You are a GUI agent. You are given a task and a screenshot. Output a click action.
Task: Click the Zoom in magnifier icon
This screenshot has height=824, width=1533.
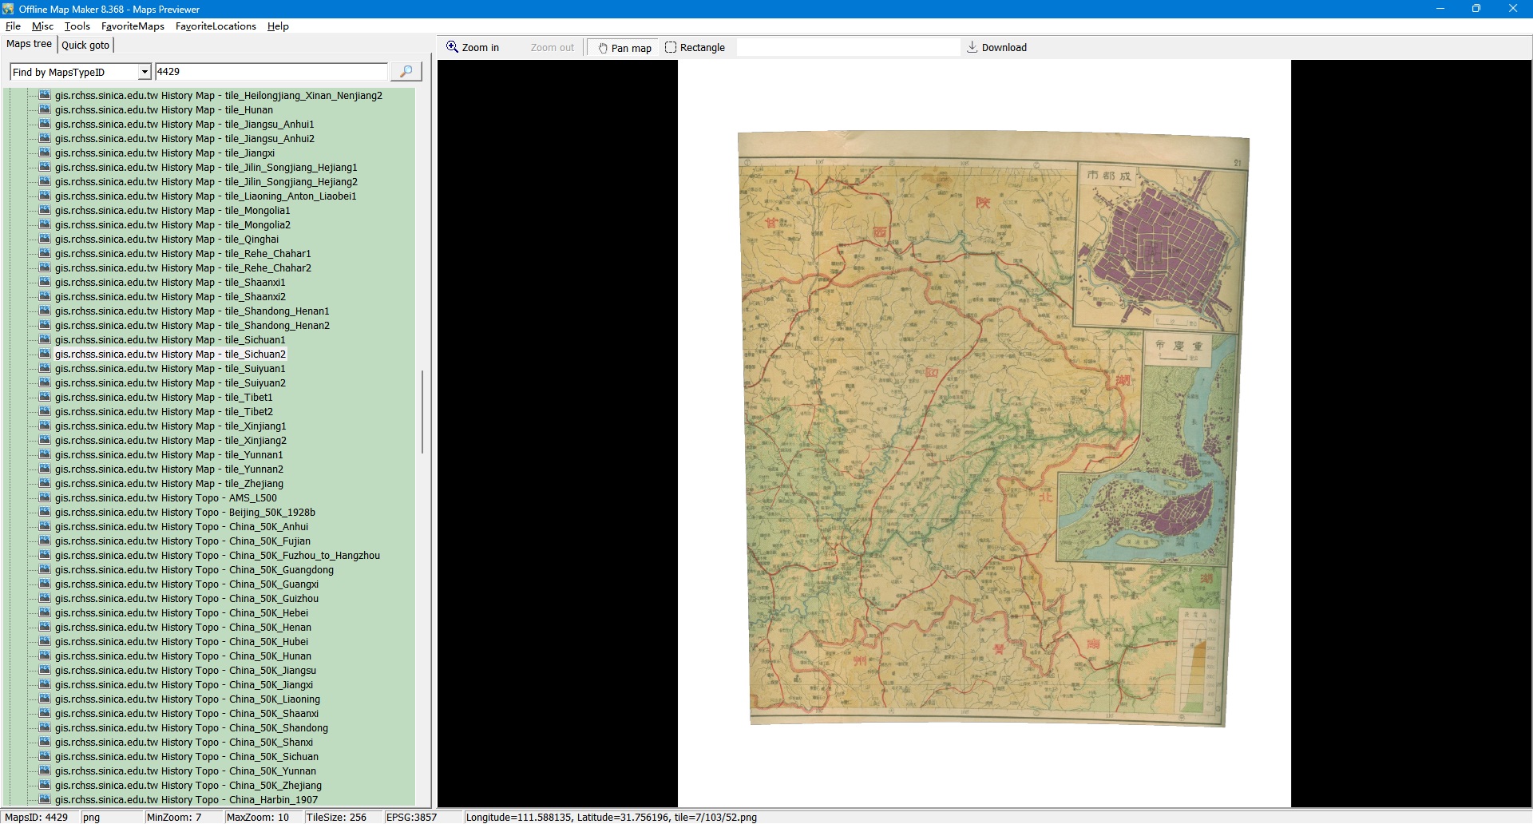pyautogui.click(x=452, y=47)
